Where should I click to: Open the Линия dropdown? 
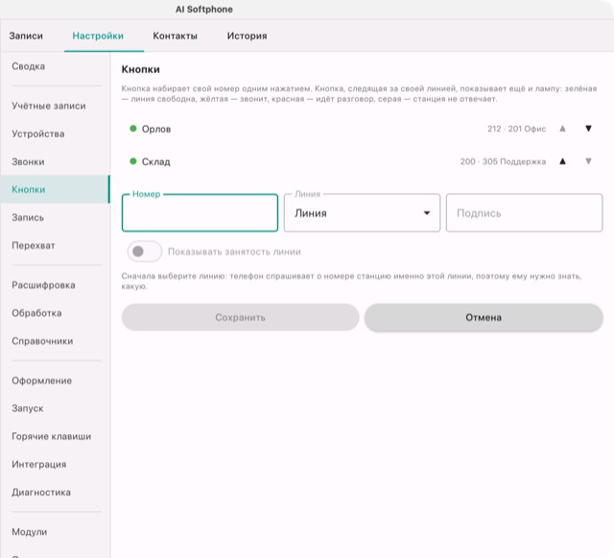(362, 213)
